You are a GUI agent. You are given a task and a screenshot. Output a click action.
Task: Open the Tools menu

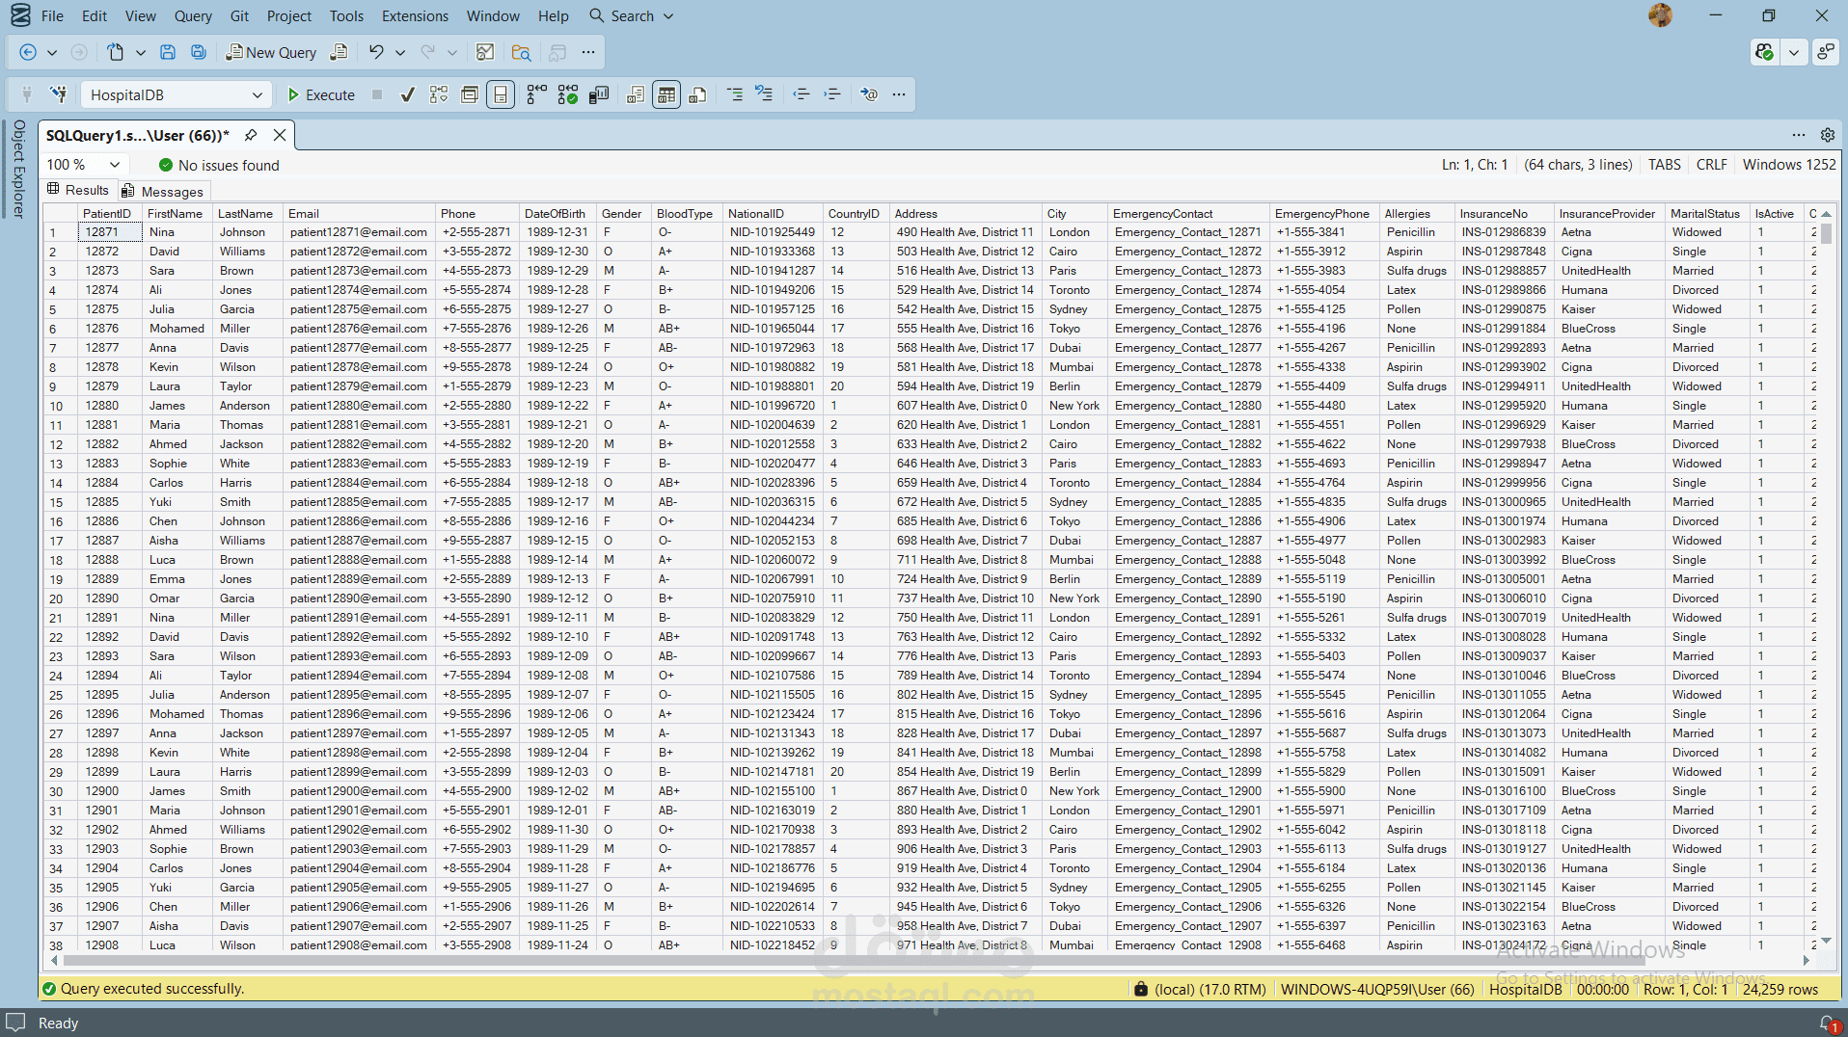coord(346,16)
